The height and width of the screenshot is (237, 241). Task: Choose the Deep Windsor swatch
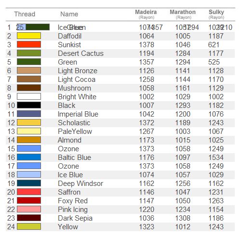tap(29, 183)
